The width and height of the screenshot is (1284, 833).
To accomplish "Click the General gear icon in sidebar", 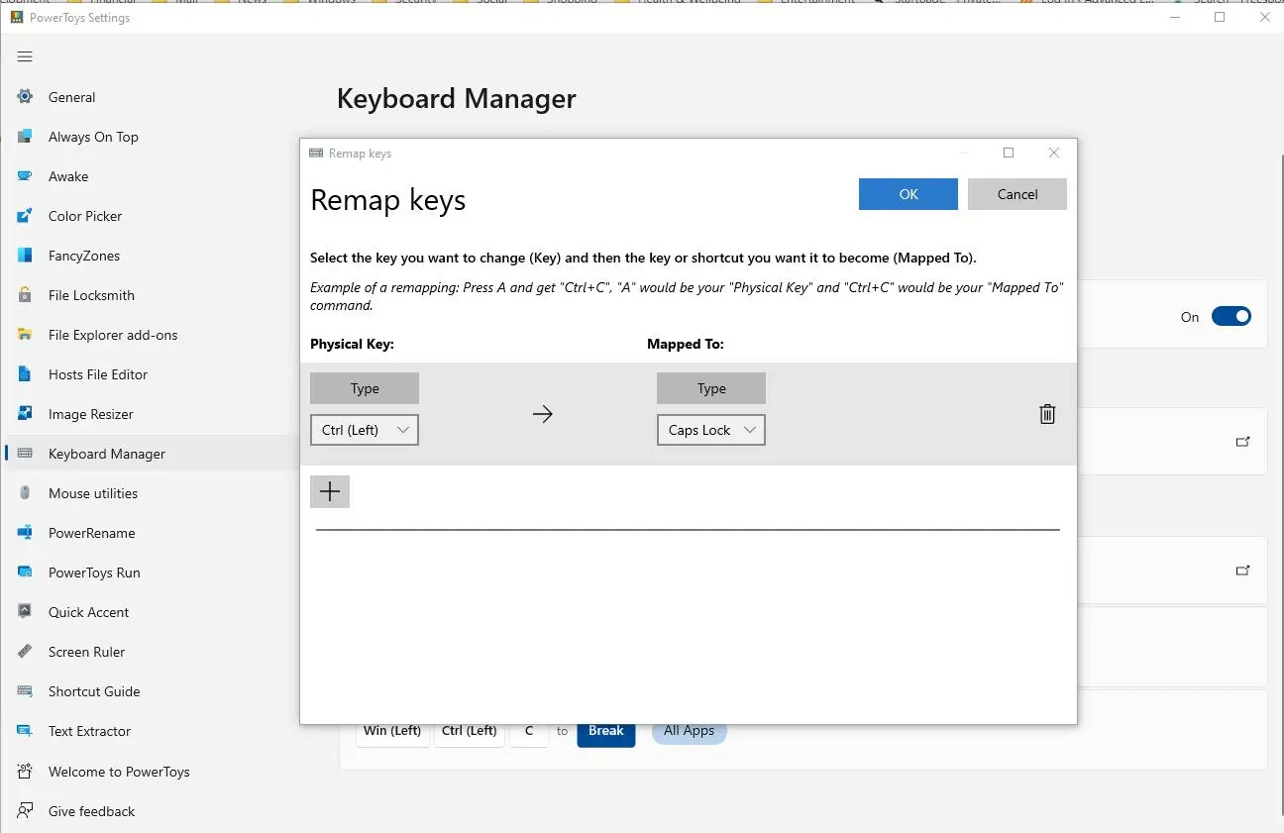I will [x=25, y=97].
